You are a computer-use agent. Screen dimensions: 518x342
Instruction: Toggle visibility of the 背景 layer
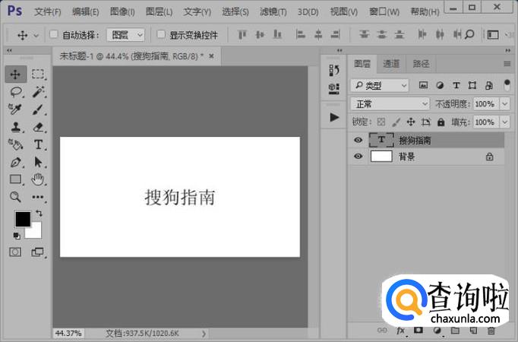click(x=358, y=157)
